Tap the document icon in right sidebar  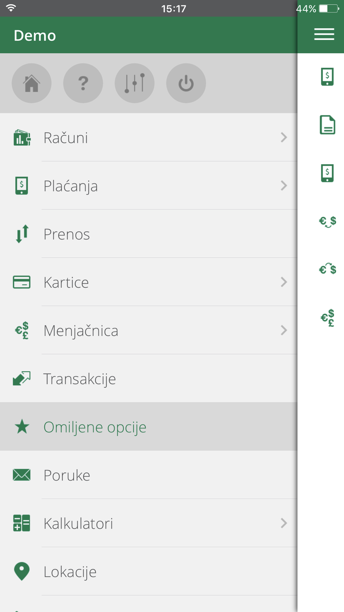pos(327,125)
